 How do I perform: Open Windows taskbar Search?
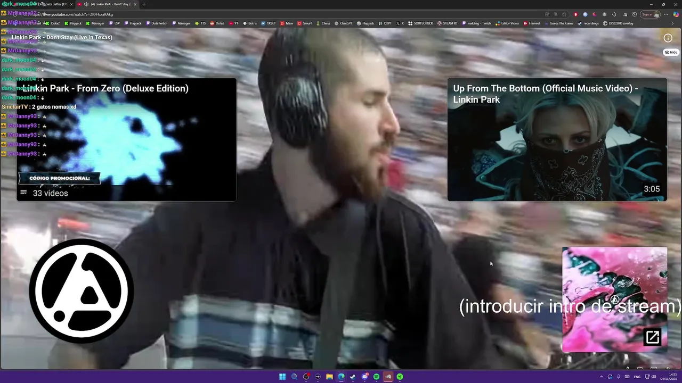pyautogui.click(x=294, y=377)
